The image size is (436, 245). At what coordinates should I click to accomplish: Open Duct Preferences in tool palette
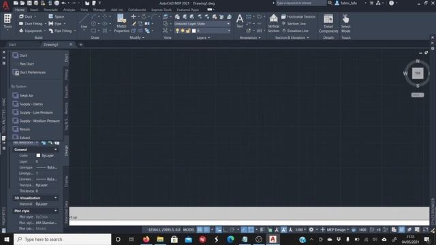point(29,73)
